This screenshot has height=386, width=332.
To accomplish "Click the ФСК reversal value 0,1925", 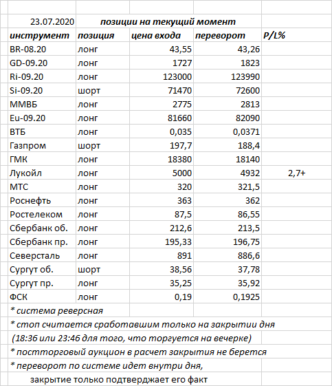I will tap(228, 297).
